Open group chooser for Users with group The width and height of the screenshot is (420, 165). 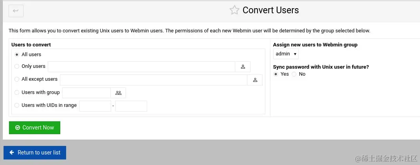pyautogui.click(x=118, y=93)
